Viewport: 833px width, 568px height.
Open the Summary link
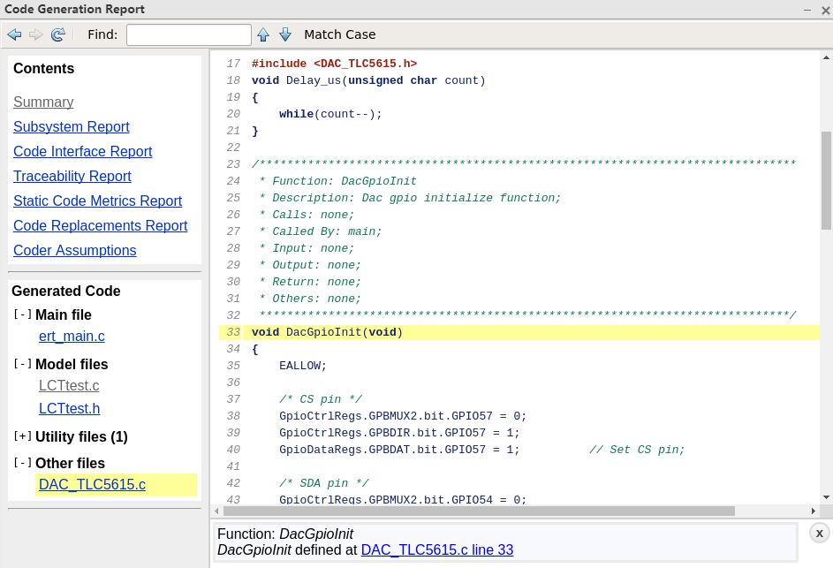tap(43, 102)
